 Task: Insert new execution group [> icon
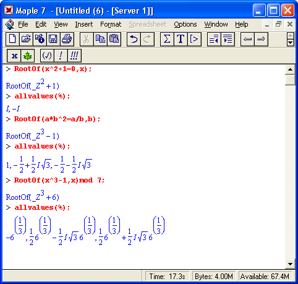194,39
